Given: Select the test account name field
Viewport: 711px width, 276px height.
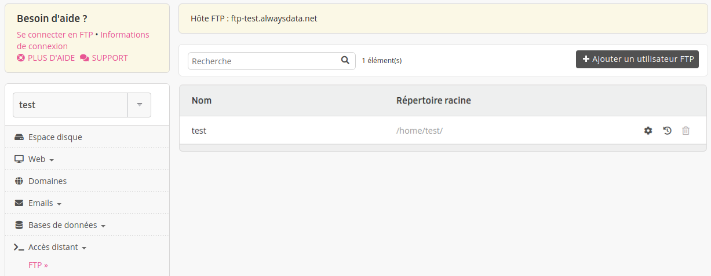Looking at the screenshot, I should (70, 105).
